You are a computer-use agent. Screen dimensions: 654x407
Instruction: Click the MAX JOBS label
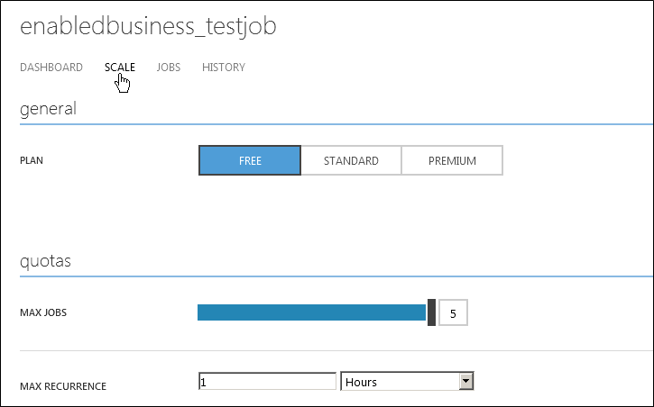(43, 312)
